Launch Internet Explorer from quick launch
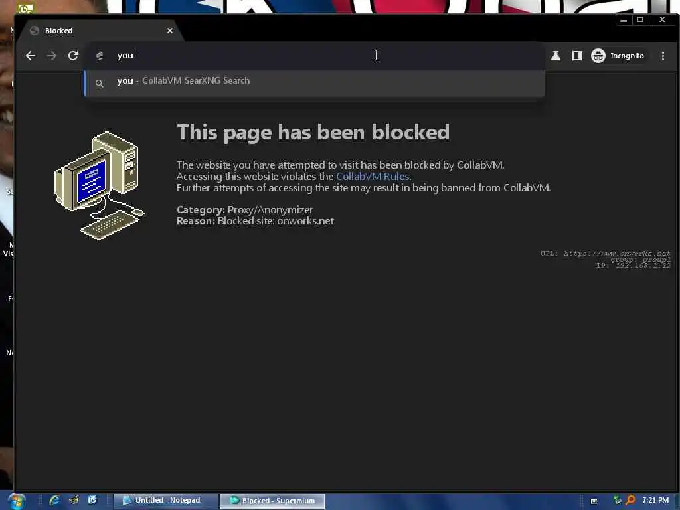The width and height of the screenshot is (680, 510). pyautogui.click(x=54, y=500)
